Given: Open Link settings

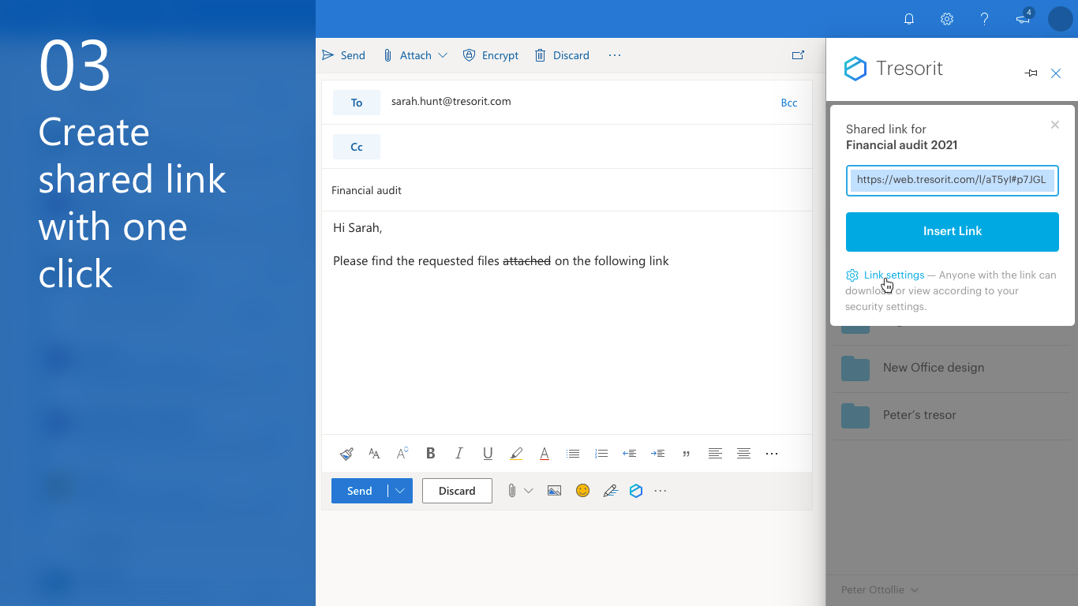Looking at the screenshot, I should (x=894, y=275).
